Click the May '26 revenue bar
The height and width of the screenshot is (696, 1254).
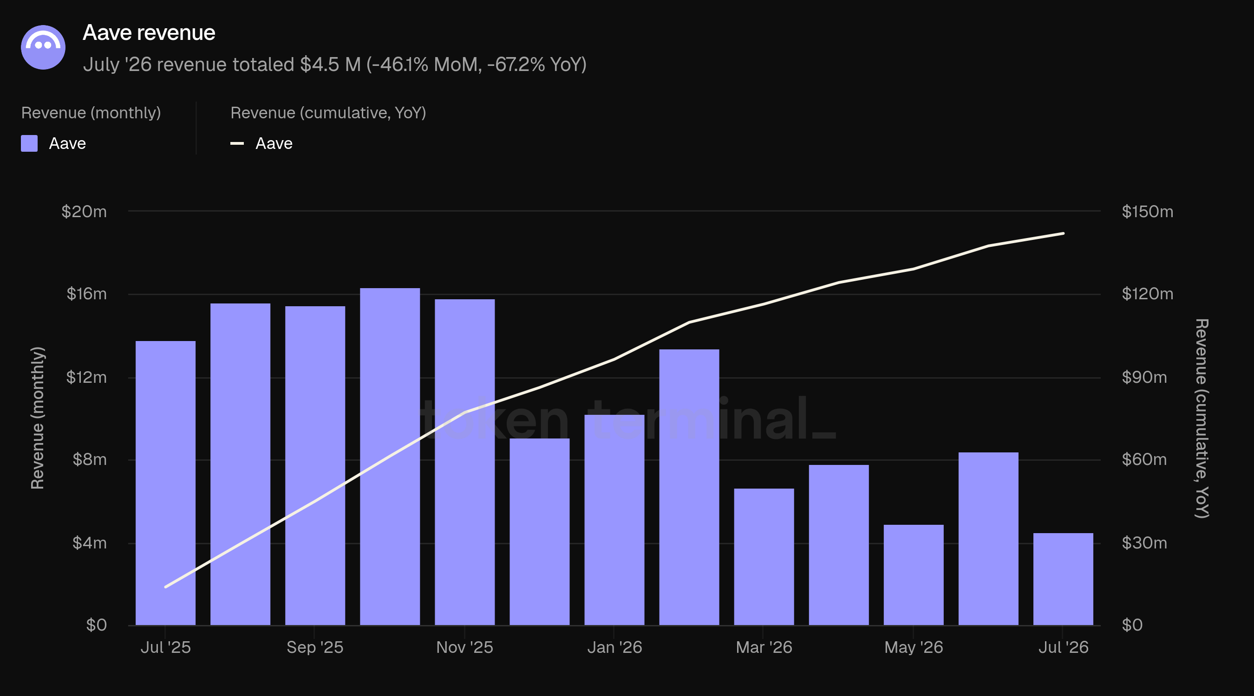[x=914, y=575]
